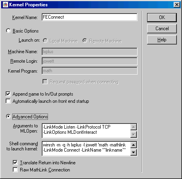Click the OK button
This screenshot has height=179, width=182.
(162, 17)
